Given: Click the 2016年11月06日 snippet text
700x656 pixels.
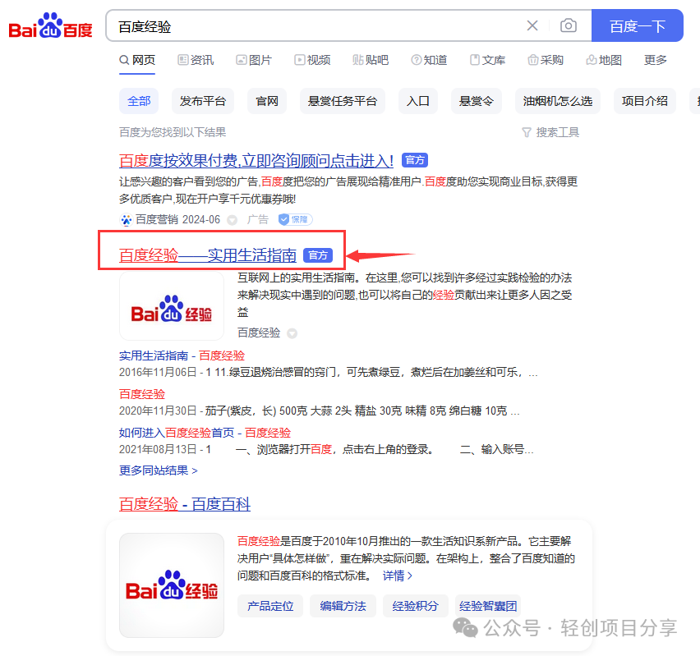Looking at the screenshot, I should tap(328, 372).
